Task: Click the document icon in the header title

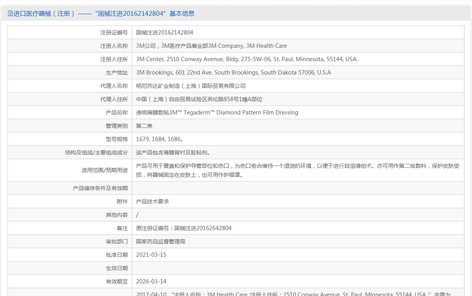Action: click(x=10, y=13)
